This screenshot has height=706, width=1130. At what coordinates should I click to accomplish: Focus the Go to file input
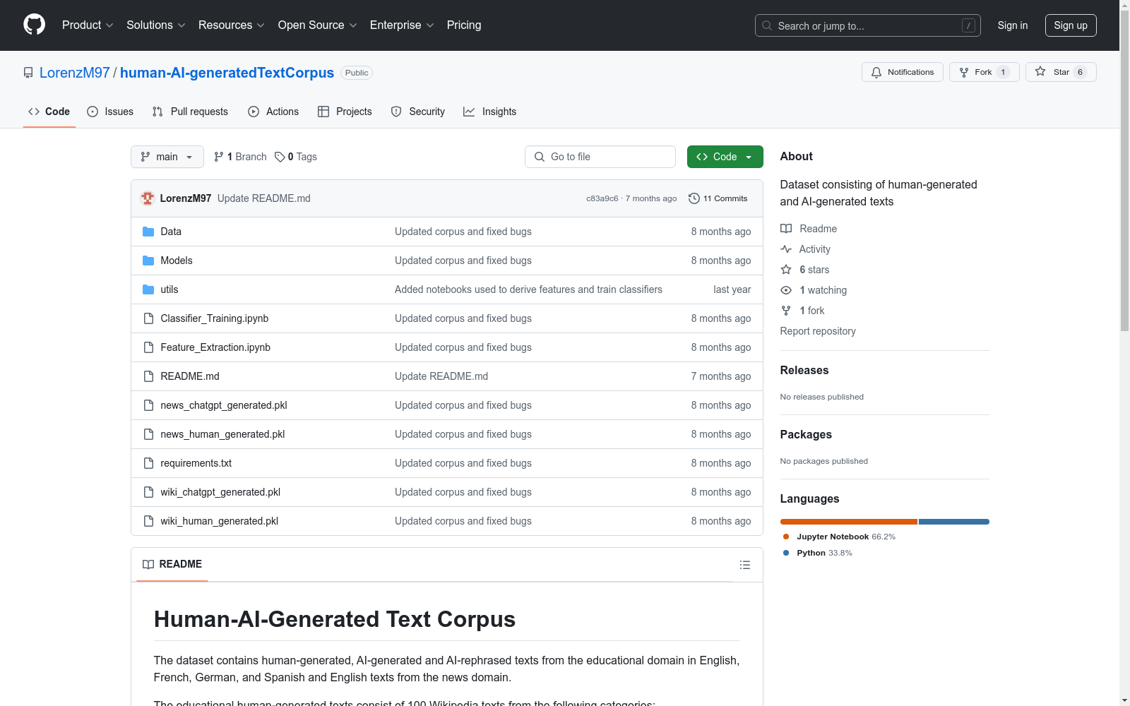click(x=600, y=157)
